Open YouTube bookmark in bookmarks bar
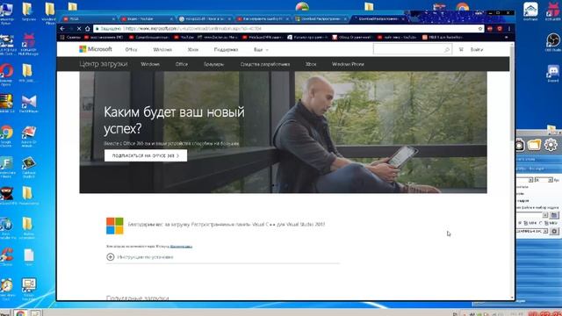The width and height of the screenshot is (562, 316). click(184, 37)
